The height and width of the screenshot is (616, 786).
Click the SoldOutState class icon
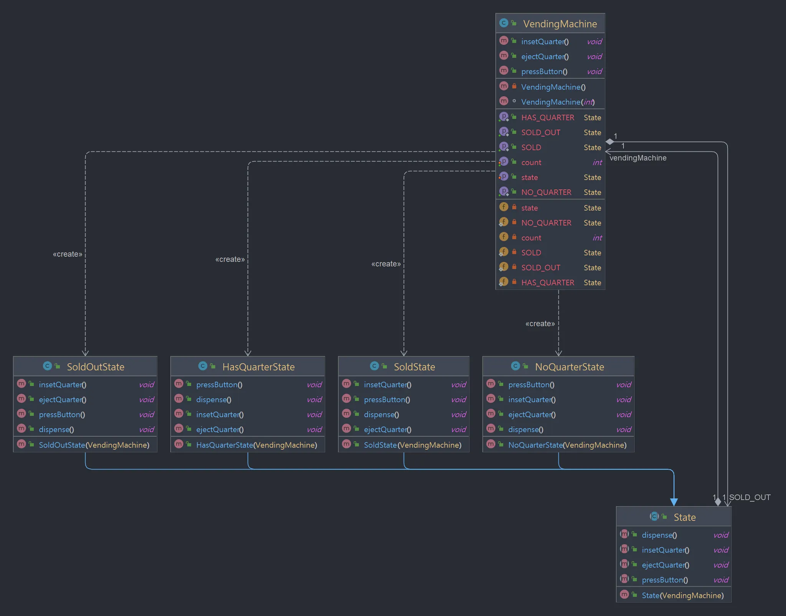47,366
